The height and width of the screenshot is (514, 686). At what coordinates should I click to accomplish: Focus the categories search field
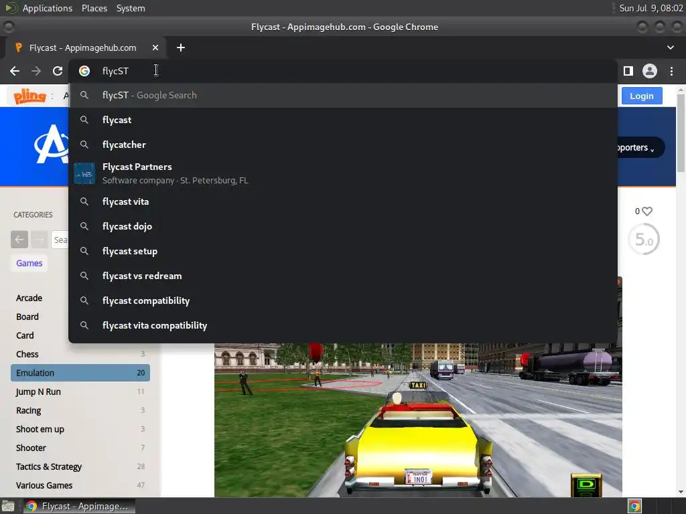tap(60, 240)
